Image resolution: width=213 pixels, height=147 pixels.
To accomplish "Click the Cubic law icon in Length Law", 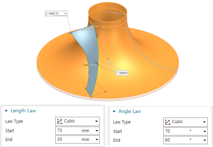I will click(x=60, y=121).
